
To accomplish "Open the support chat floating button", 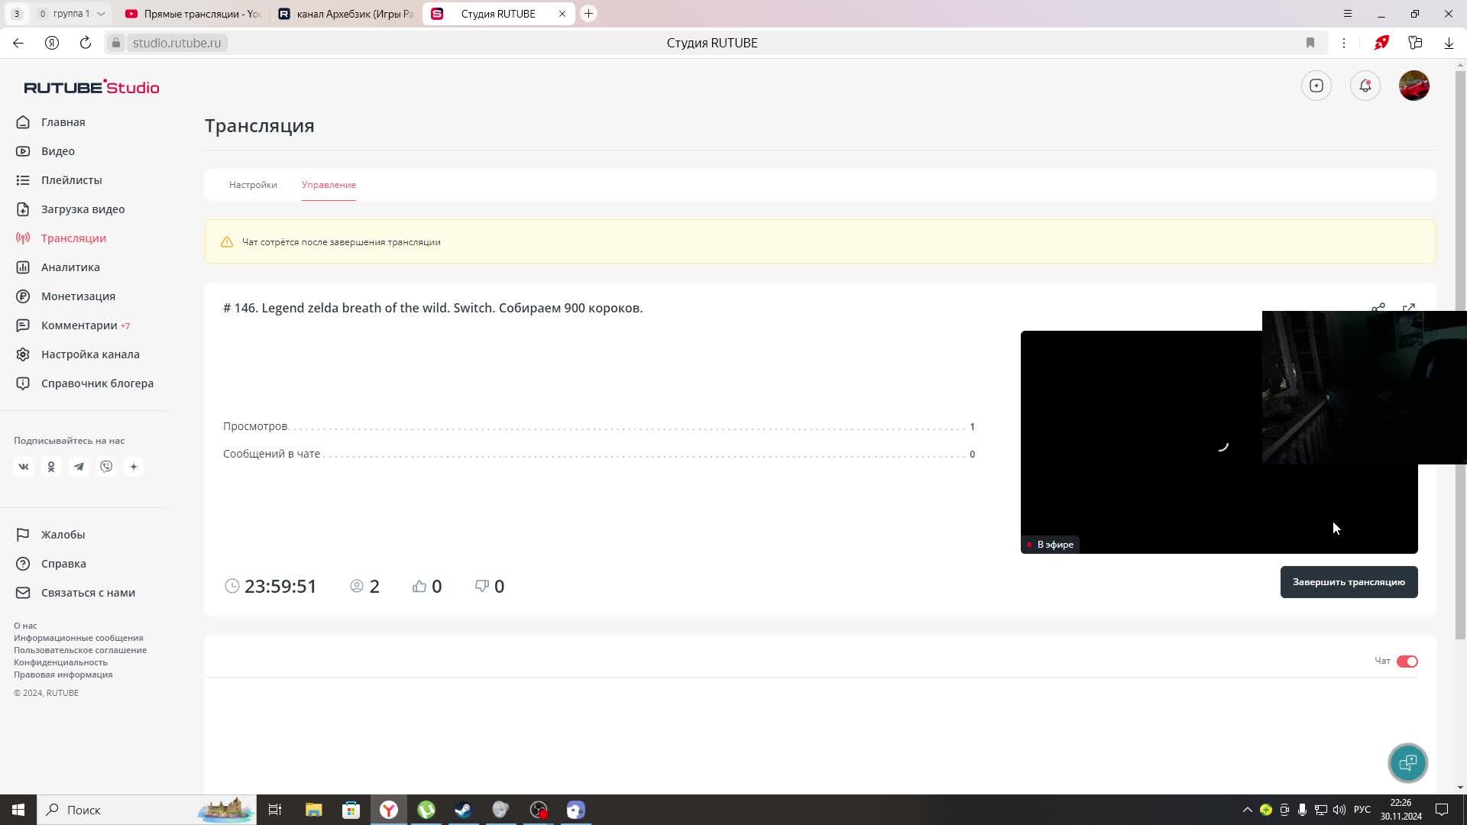I will [1407, 762].
